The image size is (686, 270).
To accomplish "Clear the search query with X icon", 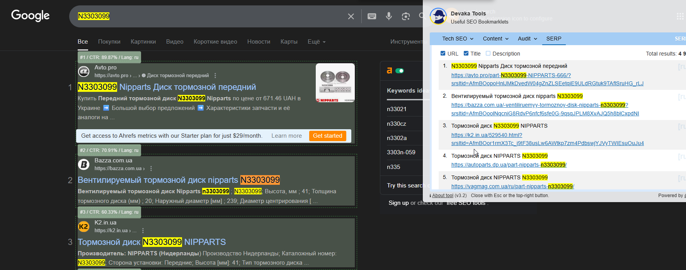I will pos(351,16).
